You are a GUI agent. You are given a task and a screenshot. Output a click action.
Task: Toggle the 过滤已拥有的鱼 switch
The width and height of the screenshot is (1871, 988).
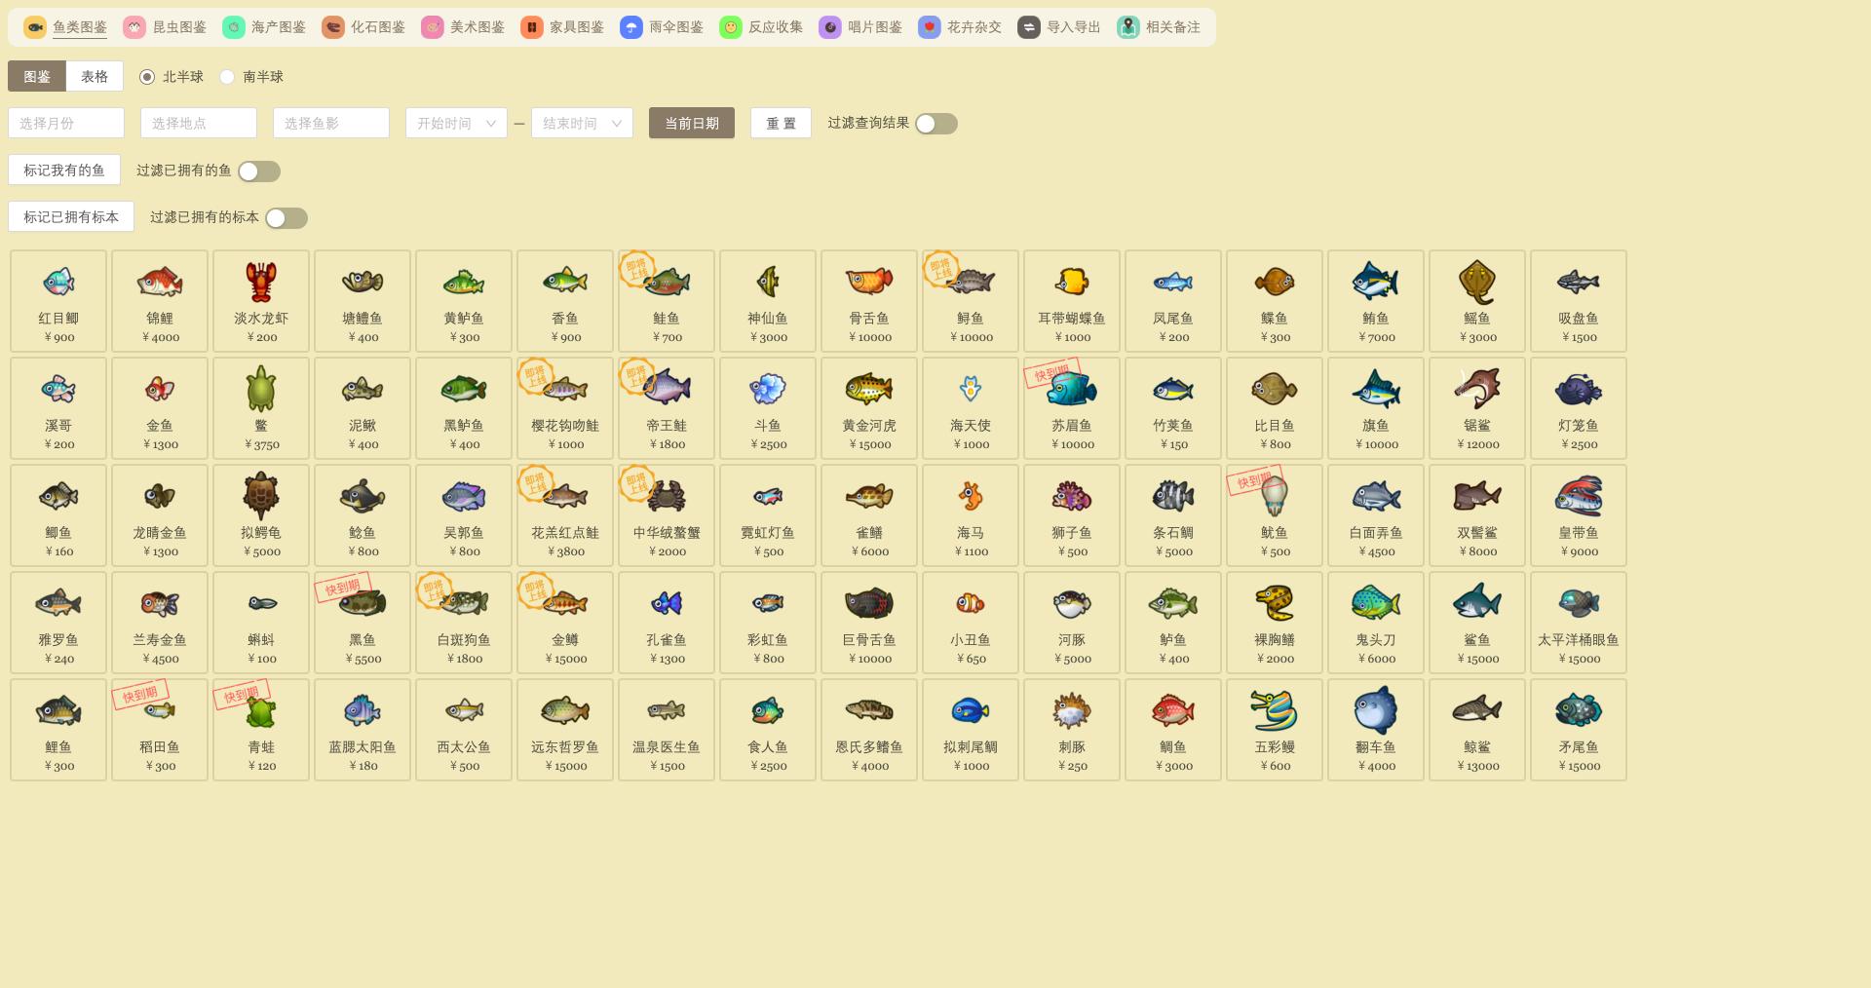259,171
